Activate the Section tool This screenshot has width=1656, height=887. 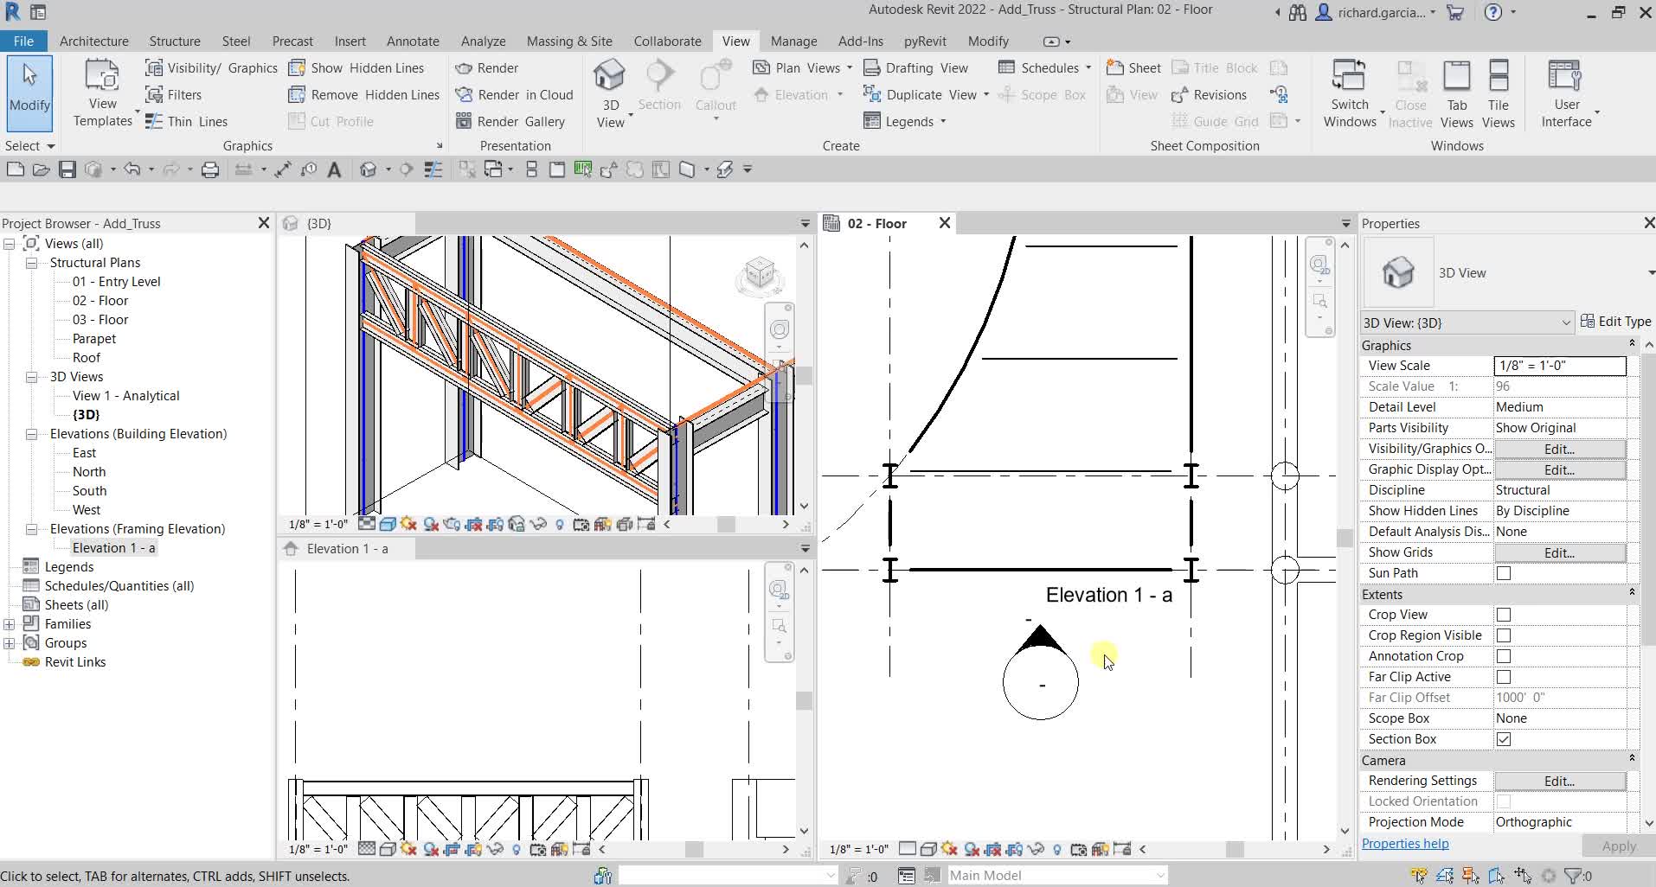point(659,86)
